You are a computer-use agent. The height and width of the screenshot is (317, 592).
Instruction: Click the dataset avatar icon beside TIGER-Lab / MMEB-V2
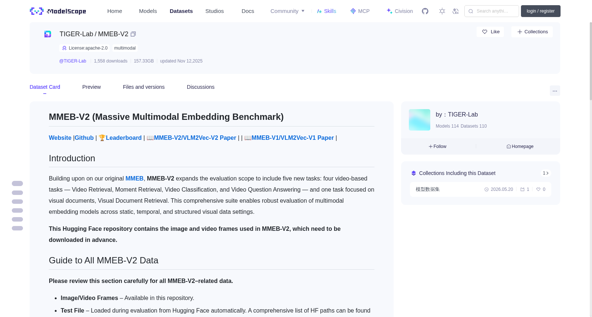point(48,34)
